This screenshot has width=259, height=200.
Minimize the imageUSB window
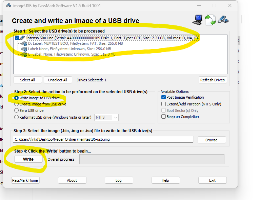pyautogui.click(x=199, y=5)
